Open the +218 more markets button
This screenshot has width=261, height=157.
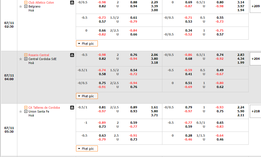[x=255, y=111]
